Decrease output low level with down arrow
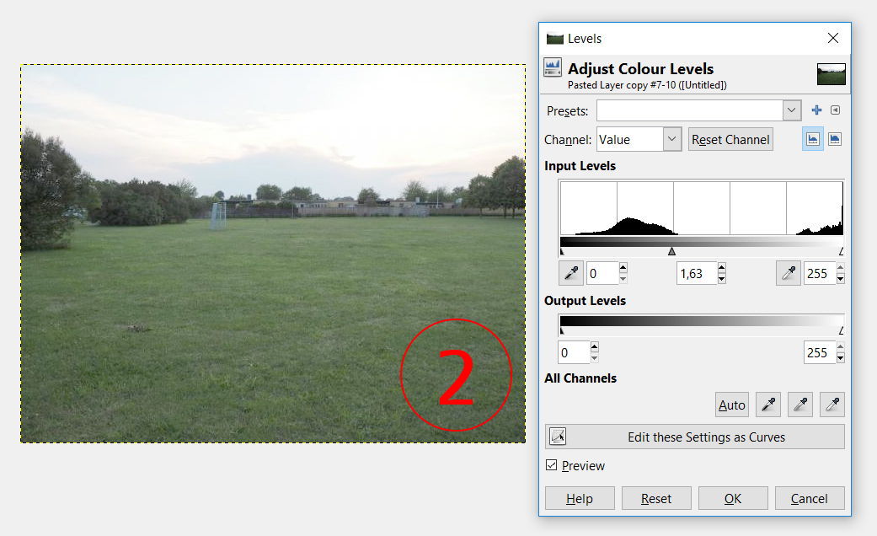 click(x=595, y=358)
